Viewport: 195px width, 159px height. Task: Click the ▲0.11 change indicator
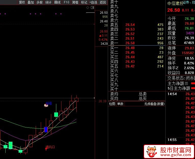[103, 36]
